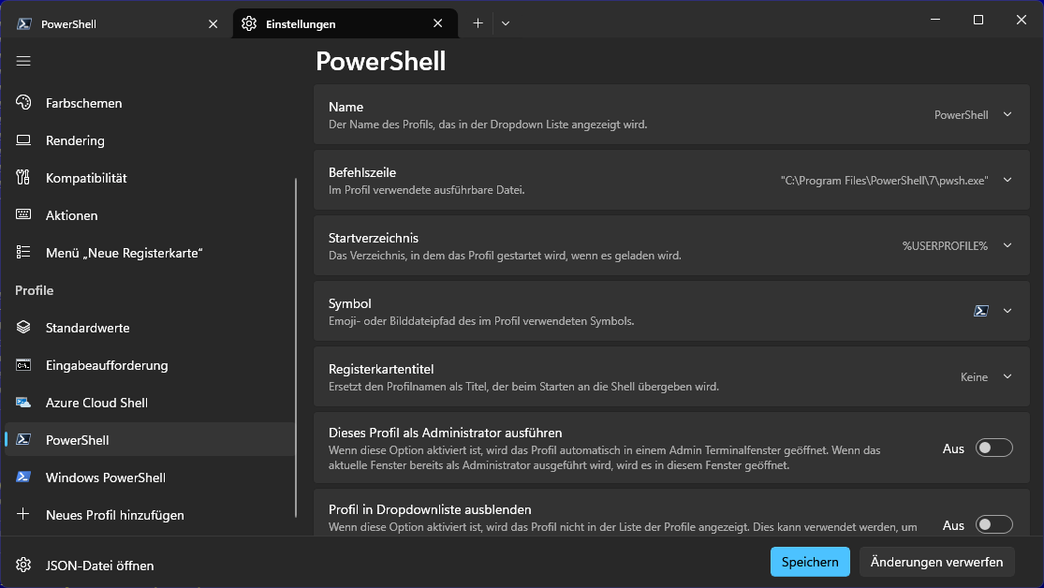Expand the Registerkartentitel setting chevron
Image resolution: width=1044 pixels, height=588 pixels.
tap(1007, 377)
